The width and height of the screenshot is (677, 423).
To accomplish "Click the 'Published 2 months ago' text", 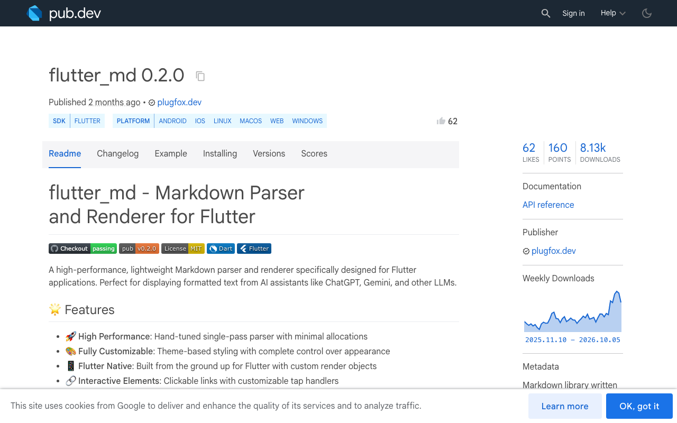I will 95,103.
